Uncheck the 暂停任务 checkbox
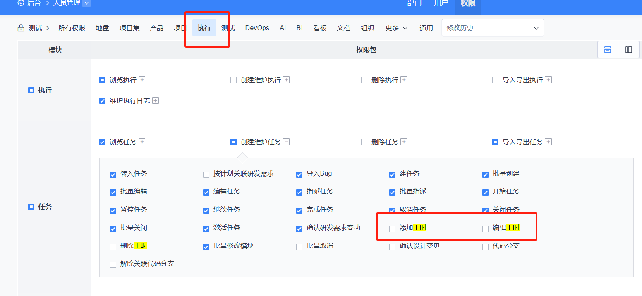642x296 pixels. tap(113, 210)
